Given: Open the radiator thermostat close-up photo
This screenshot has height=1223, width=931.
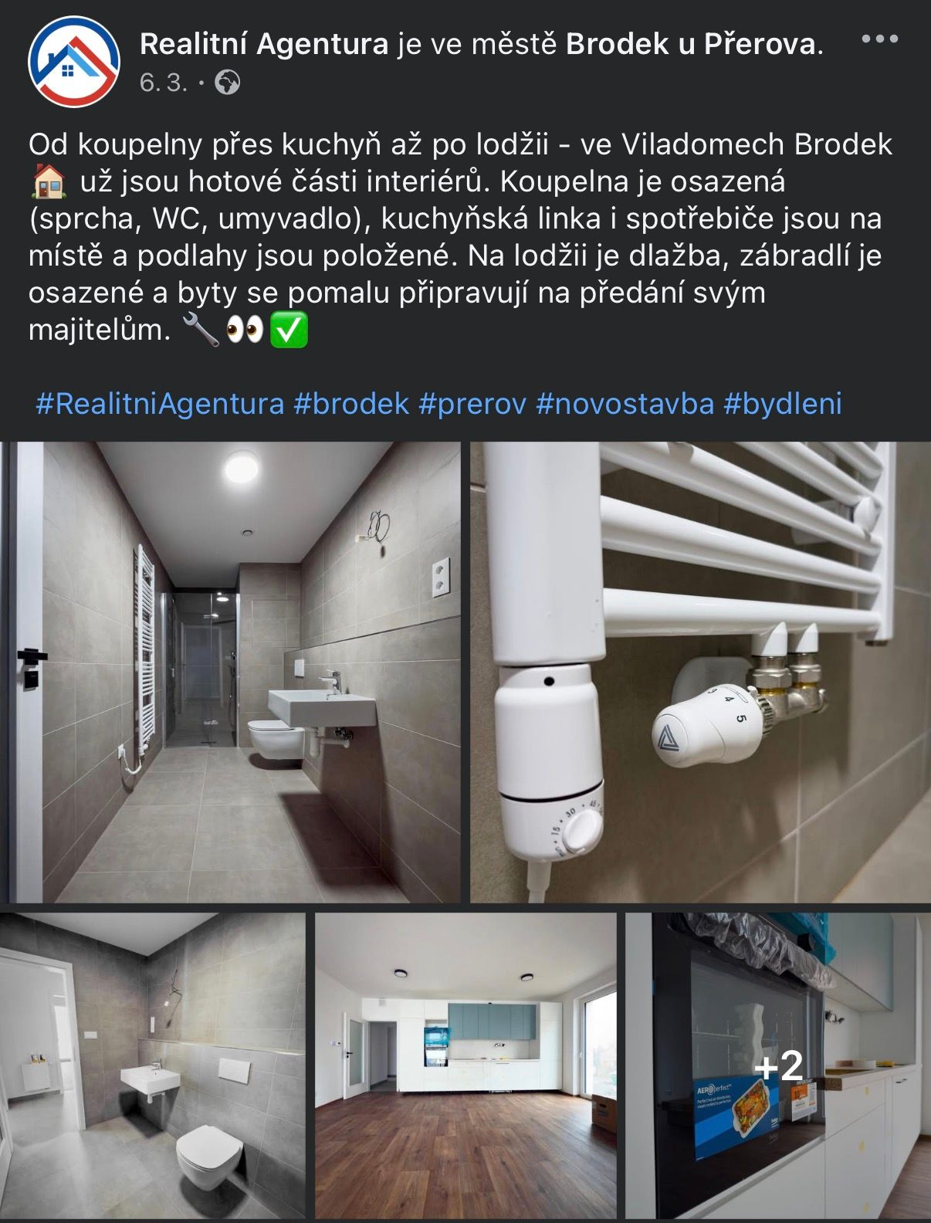Looking at the screenshot, I should (x=701, y=672).
